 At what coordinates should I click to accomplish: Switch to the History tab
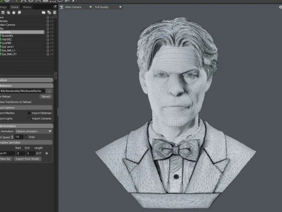coord(27,7)
